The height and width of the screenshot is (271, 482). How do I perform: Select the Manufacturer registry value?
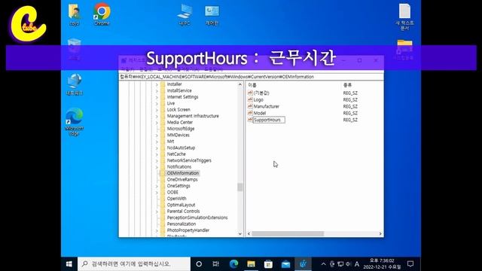pos(267,107)
